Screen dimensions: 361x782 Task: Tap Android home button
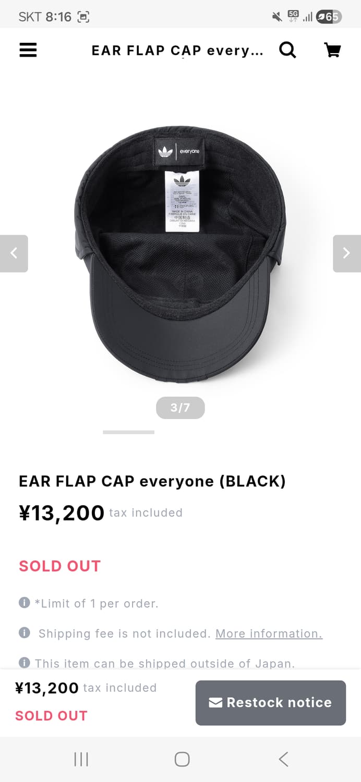click(182, 759)
